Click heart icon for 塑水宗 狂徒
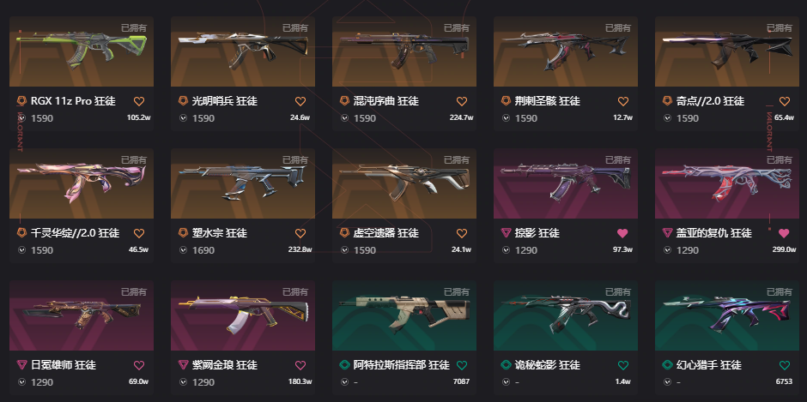Viewport: 807px width, 402px height. coord(300,233)
